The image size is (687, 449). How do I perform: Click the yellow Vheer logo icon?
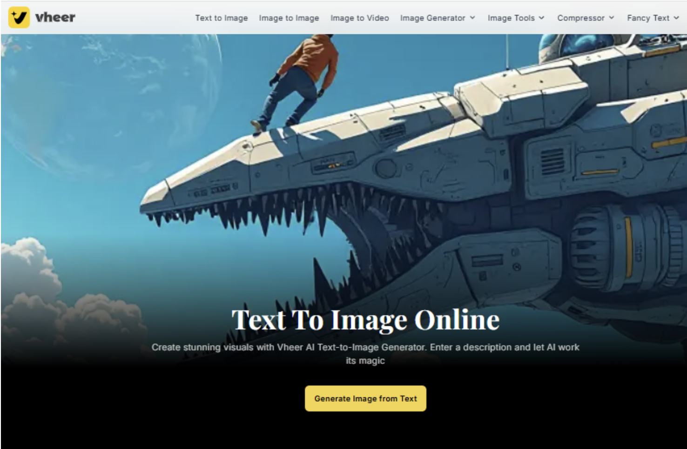[x=19, y=18]
